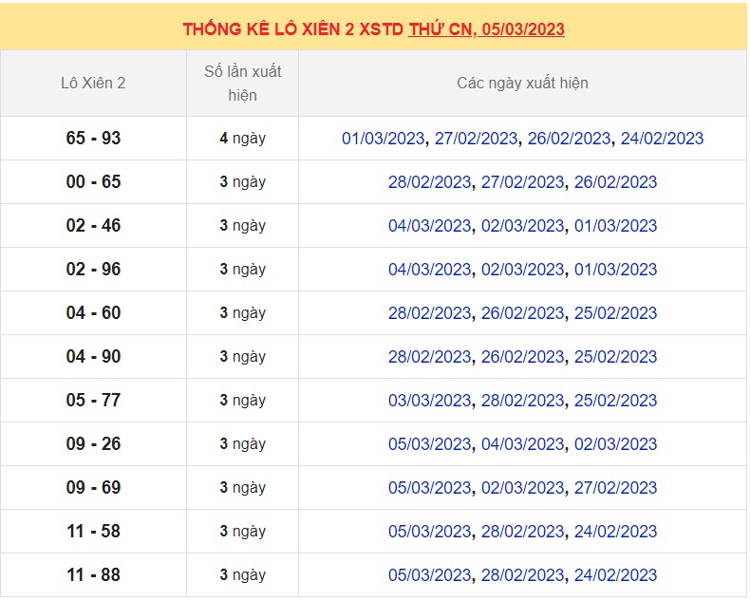The height and width of the screenshot is (600, 750).
Task: Open the underlined "THỨ CN, 05/03/2023" title link
Action: (x=486, y=29)
